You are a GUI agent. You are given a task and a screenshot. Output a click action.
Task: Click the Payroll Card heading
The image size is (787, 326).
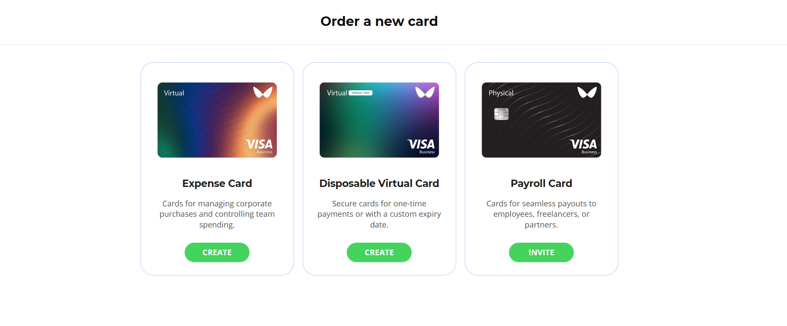[541, 184]
